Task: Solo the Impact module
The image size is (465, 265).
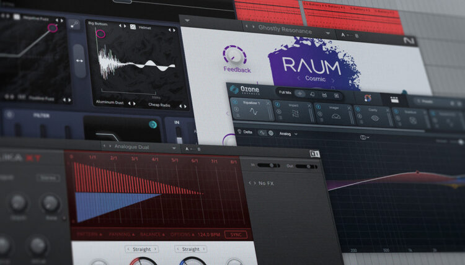Action: [279, 111]
